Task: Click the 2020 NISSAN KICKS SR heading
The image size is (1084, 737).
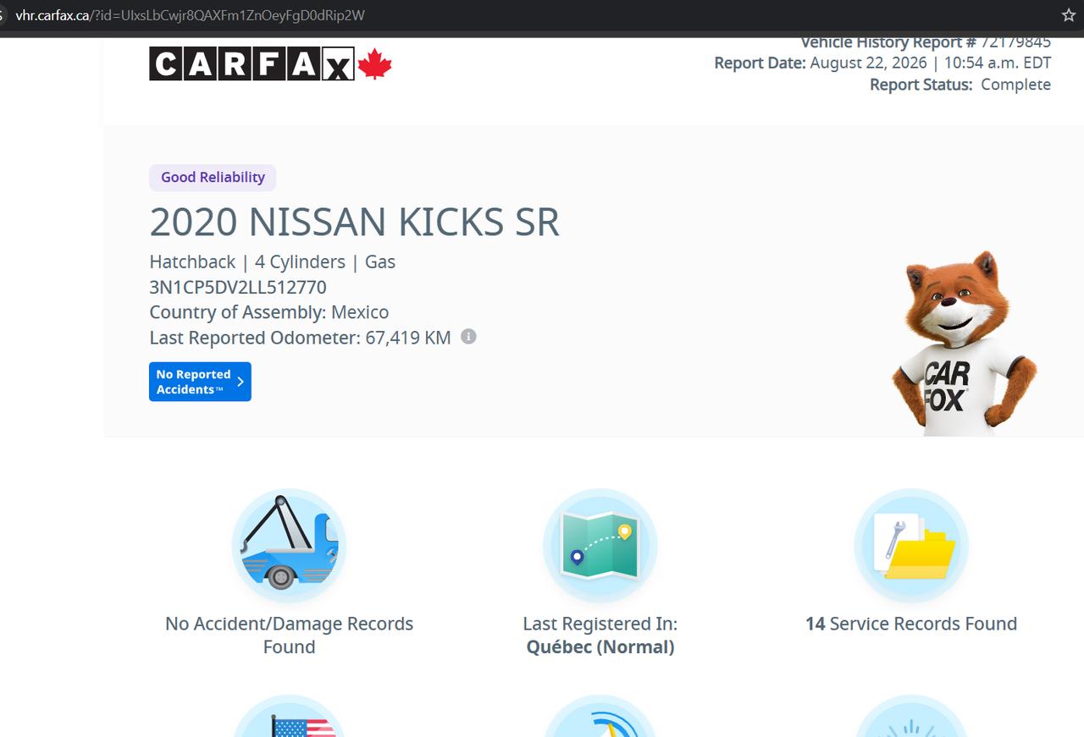Action: pos(354,222)
